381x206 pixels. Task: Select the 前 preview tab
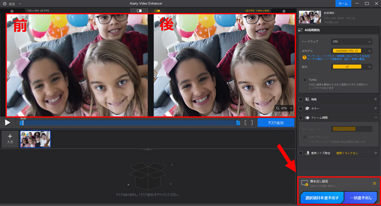[12, 11]
